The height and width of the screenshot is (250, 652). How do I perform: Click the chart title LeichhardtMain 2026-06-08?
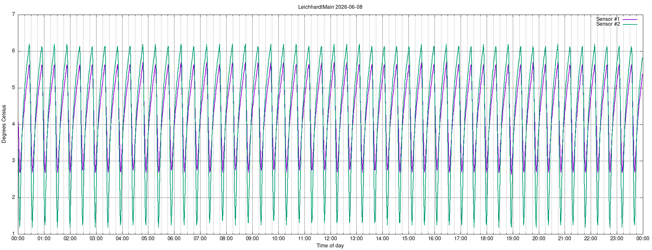330,7
